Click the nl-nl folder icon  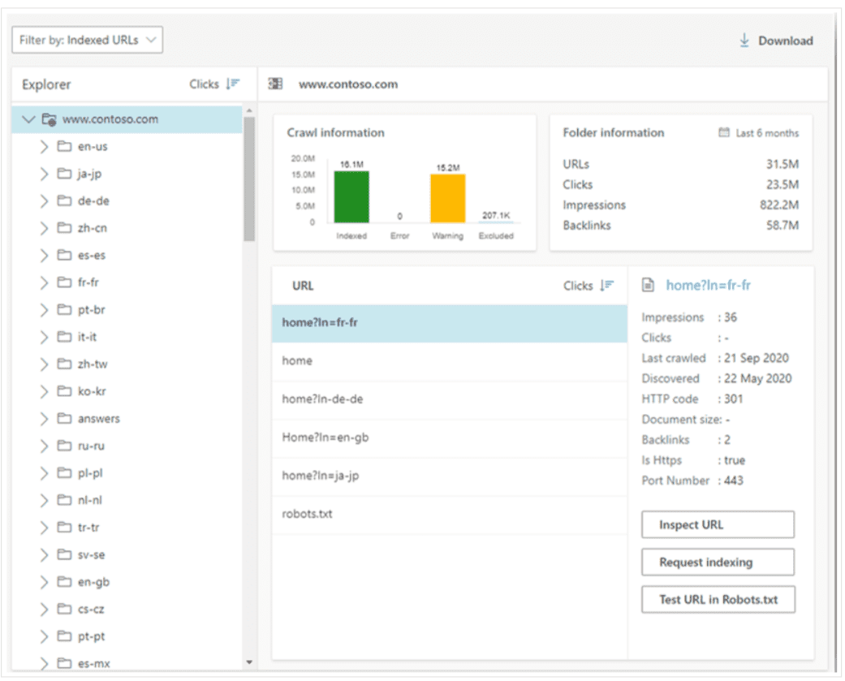point(65,500)
